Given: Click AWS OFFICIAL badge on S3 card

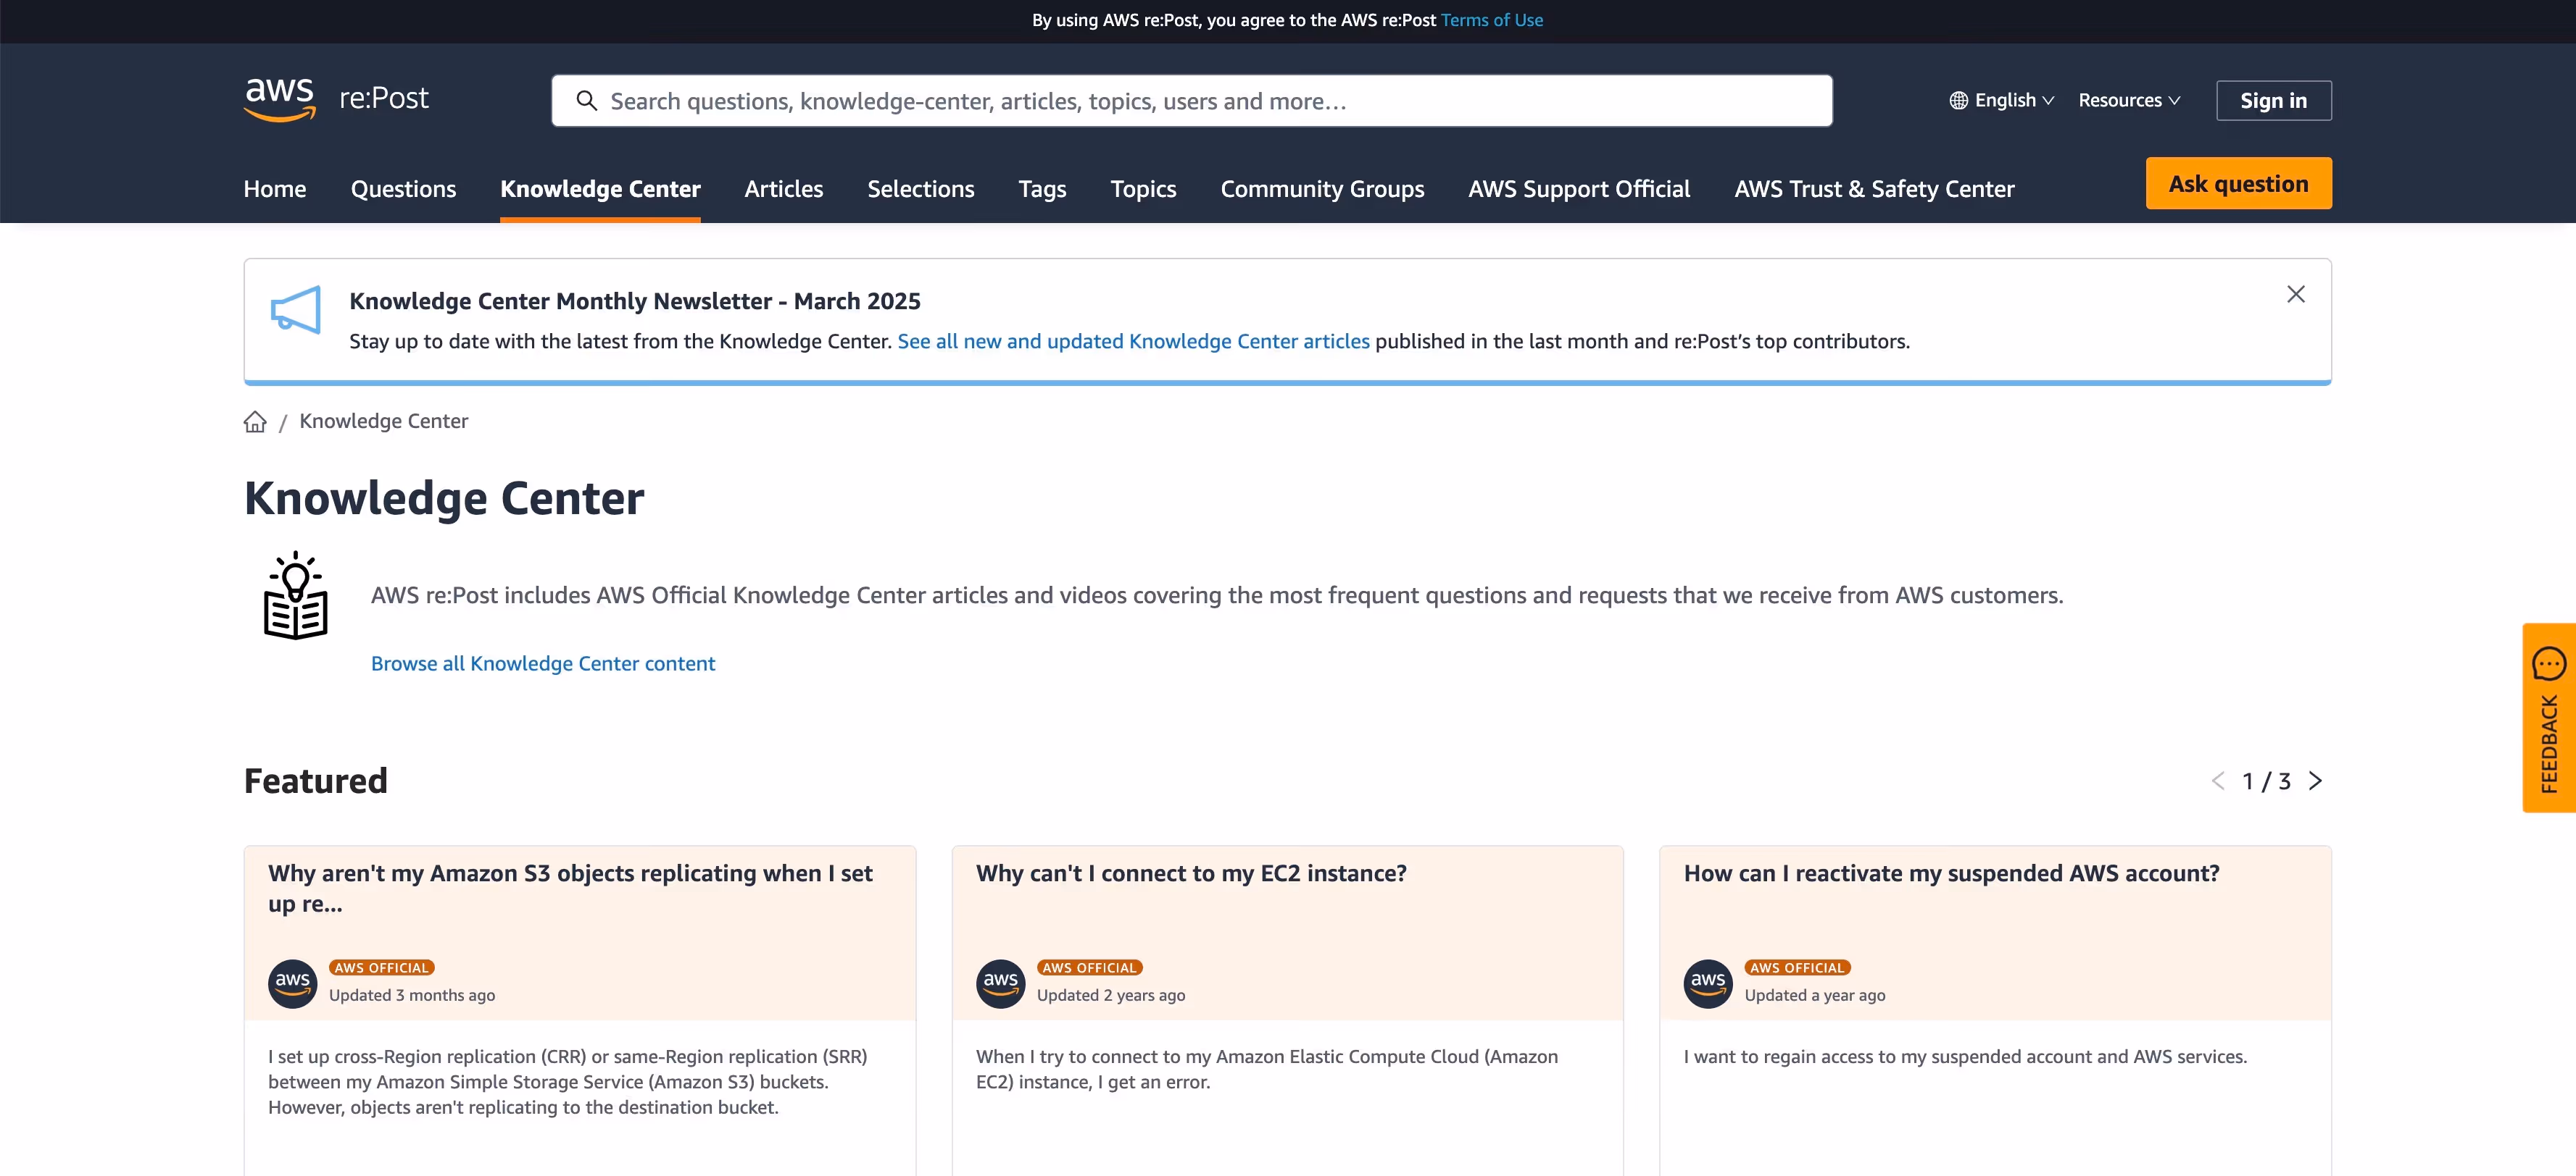Looking at the screenshot, I should point(381,967).
